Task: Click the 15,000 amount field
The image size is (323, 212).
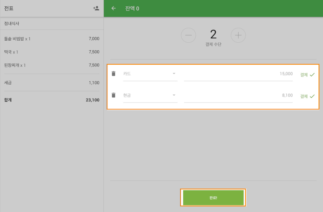Action: (x=238, y=74)
